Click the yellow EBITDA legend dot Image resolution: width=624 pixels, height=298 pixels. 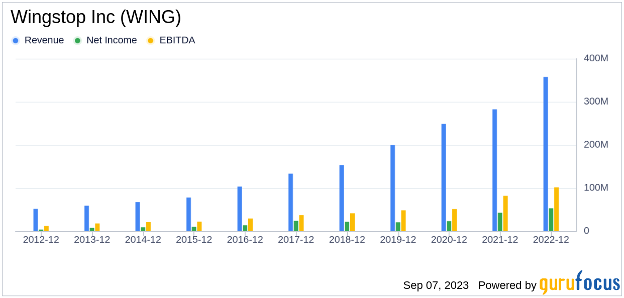tap(150, 41)
